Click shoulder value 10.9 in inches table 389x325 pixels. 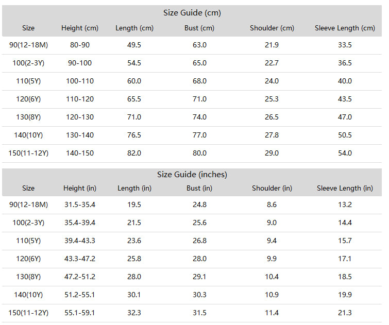(x=272, y=295)
